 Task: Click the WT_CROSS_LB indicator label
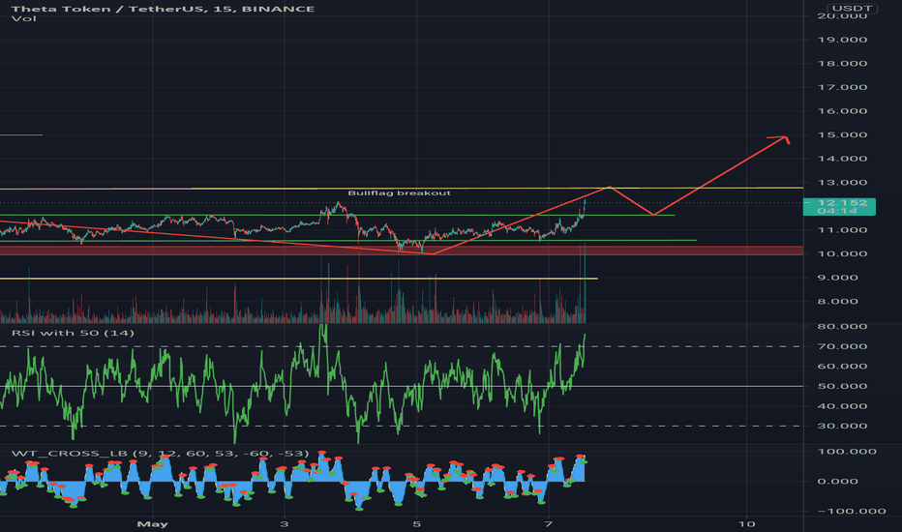160,454
